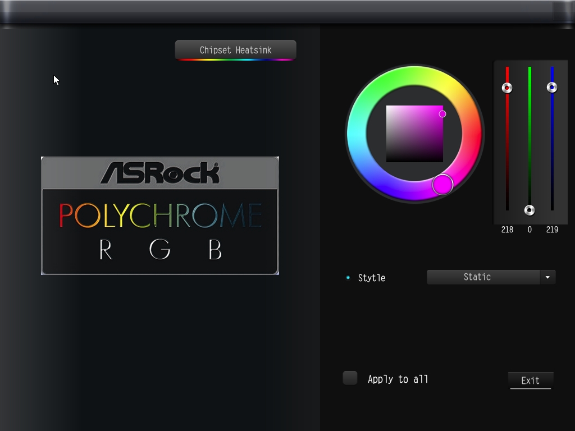Enable the Apply to all checkbox
The height and width of the screenshot is (431, 575).
[350, 378]
